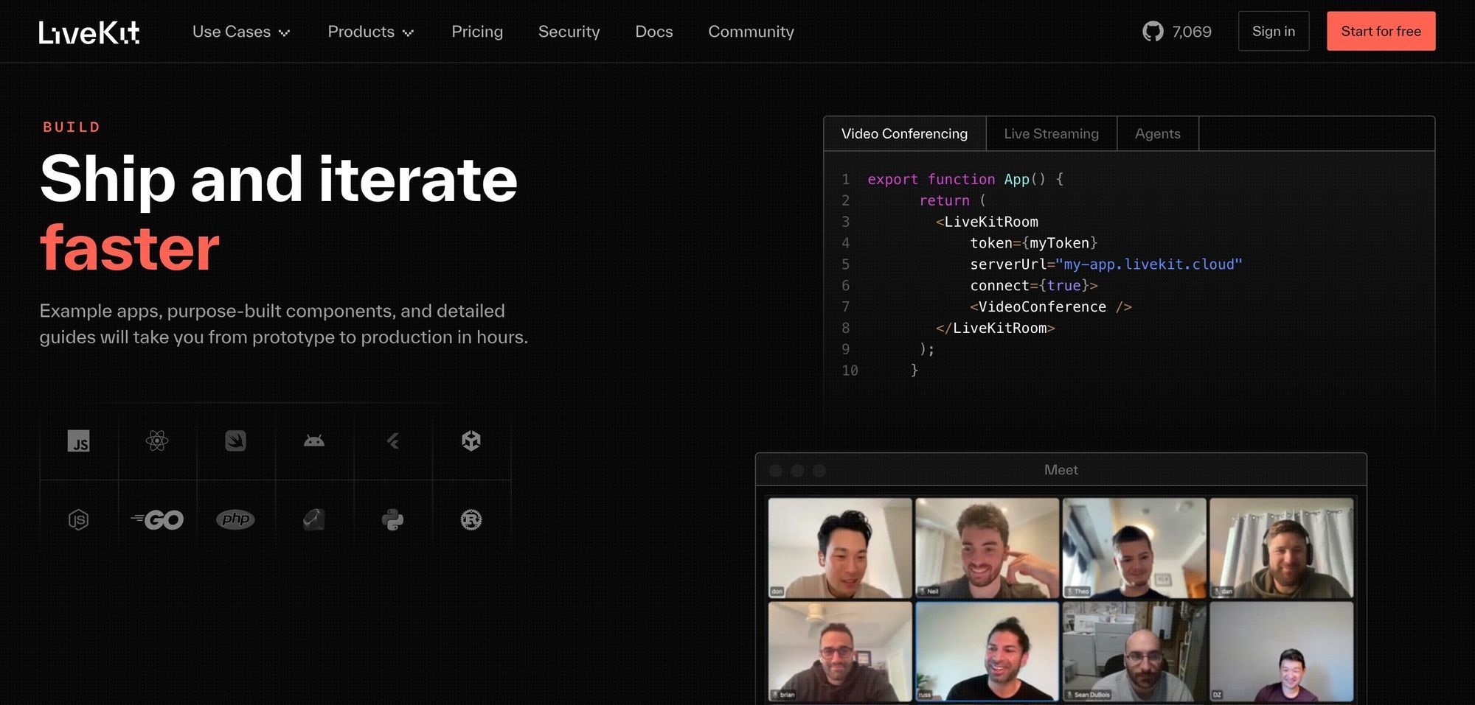Select the Python SDK icon
The height and width of the screenshot is (705, 1475).
coord(393,520)
